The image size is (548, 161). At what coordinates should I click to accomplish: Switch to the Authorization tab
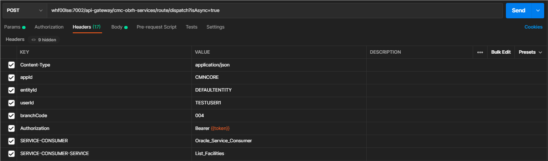[x=49, y=27]
